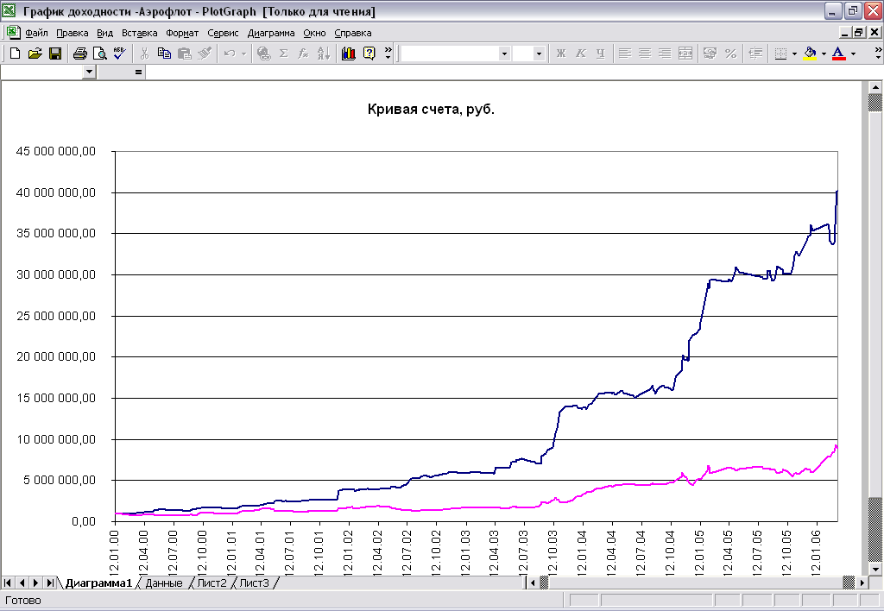Open the fill color dropdown arrow
The image size is (884, 611).
click(x=824, y=54)
